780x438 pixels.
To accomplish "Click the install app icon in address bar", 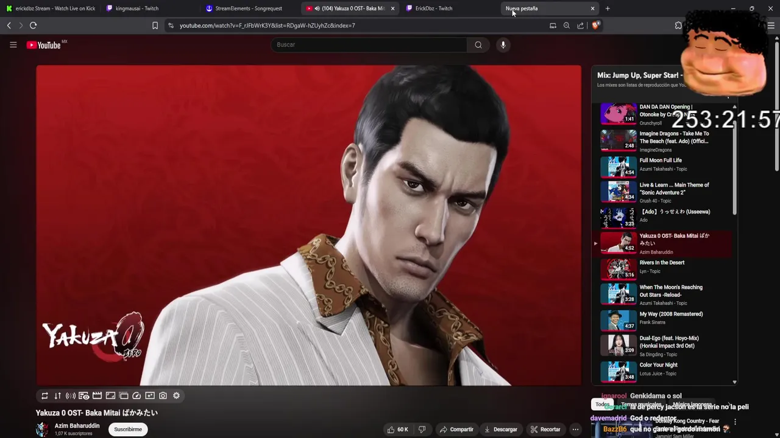I will [x=553, y=26].
